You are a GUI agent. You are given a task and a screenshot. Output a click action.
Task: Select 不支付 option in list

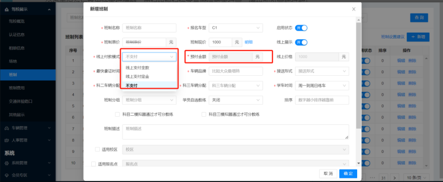[x=149, y=85]
